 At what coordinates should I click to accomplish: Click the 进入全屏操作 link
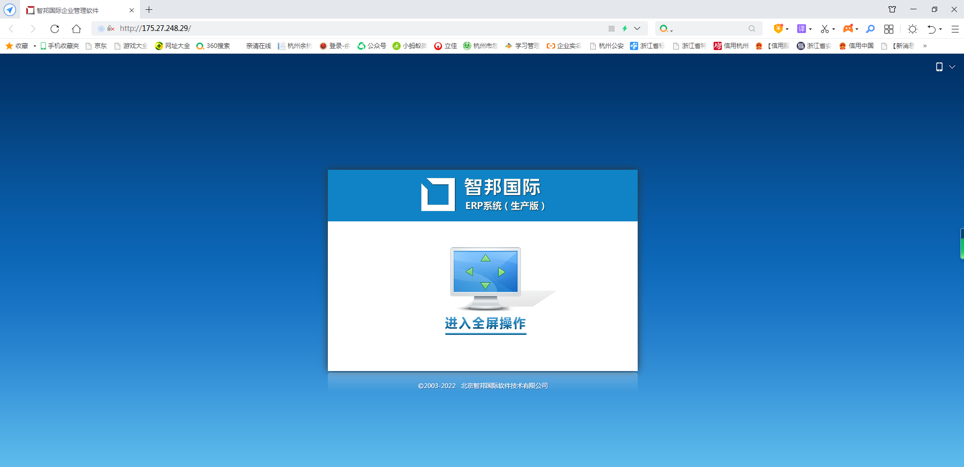point(485,323)
